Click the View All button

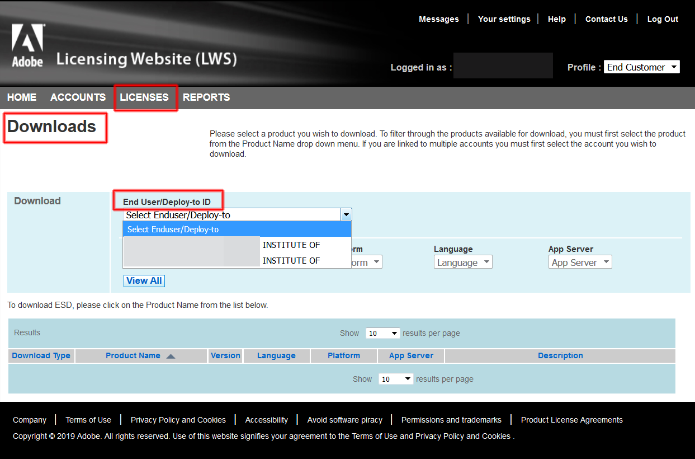tap(144, 280)
